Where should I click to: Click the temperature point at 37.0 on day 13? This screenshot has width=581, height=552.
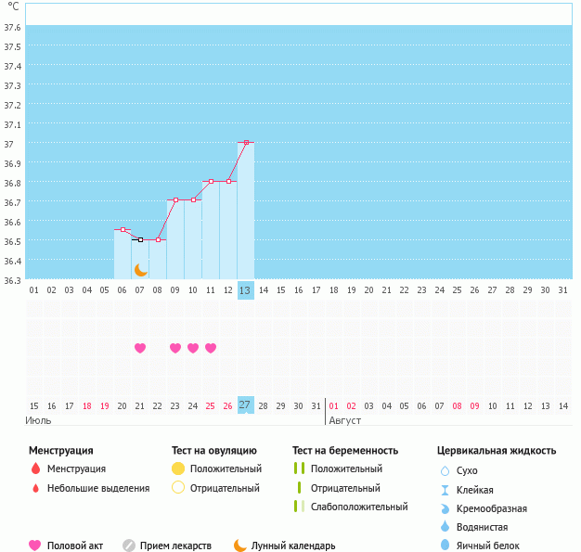pyautogui.click(x=245, y=142)
